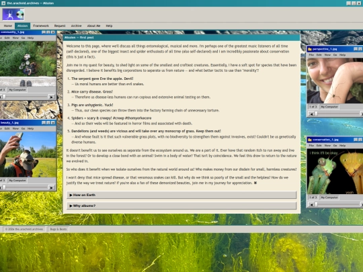
Task: Open the Framework tab
Action: tap(41, 26)
